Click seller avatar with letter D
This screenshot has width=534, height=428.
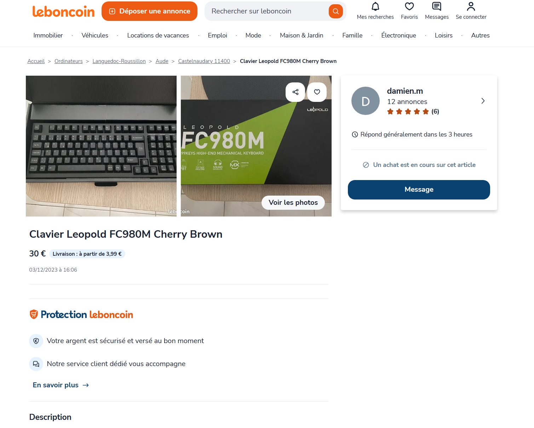365,101
